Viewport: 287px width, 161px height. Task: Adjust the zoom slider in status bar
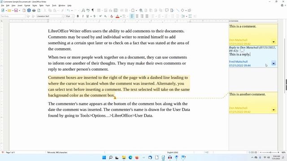pos(269,153)
